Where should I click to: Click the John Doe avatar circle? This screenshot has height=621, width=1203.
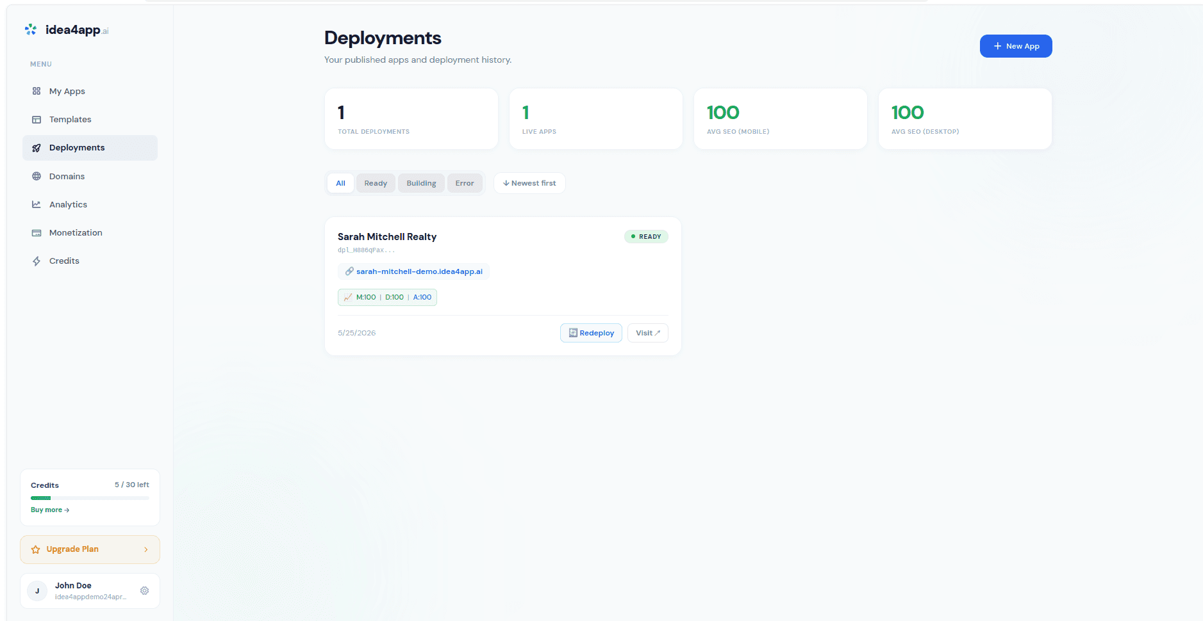pos(37,591)
